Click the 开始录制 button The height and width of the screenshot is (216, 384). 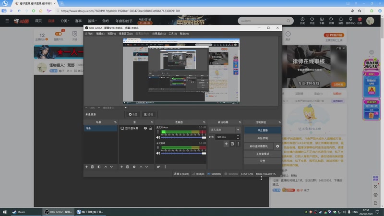(263, 138)
